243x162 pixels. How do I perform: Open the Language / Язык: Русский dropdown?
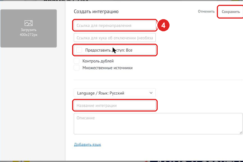pyautogui.click(x=115, y=93)
